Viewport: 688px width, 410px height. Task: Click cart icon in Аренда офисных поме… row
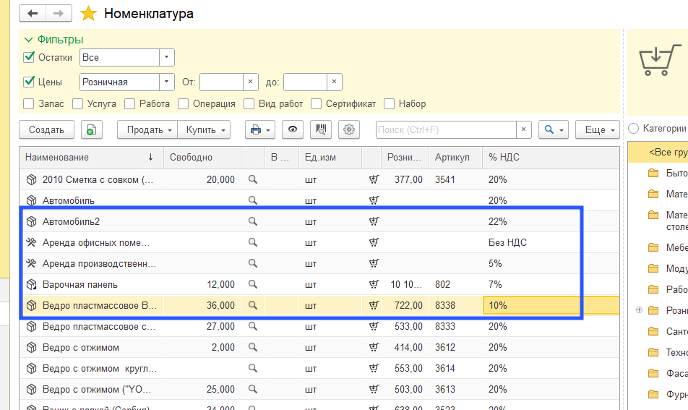click(x=374, y=242)
